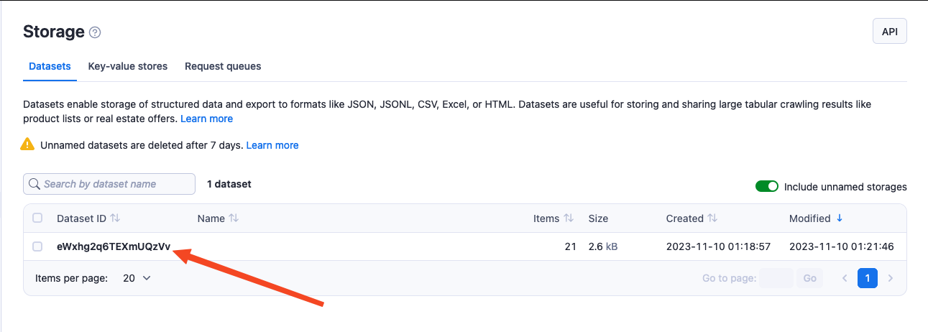928x332 pixels.
Task: Click the Created column sort icon
Action: point(712,218)
